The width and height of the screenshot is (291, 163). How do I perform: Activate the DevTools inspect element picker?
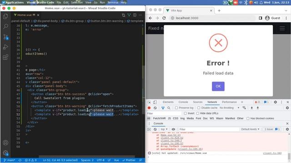pyautogui.click(x=149, y=102)
